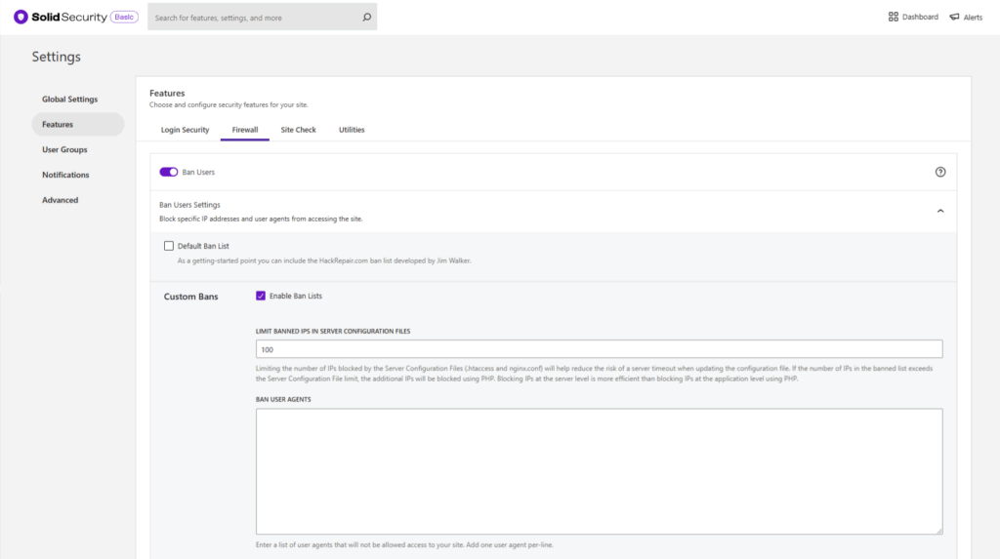The width and height of the screenshot is (1000, 559).
Task: Click the Dashboard grid icon
Action: 893,17
